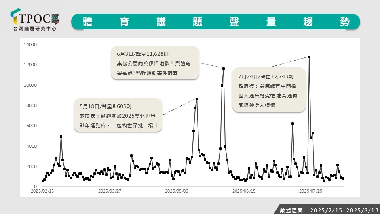Click the May 18 peak data point
The image size is (380, 214).
pyautogui.click(x=197, y=99)
